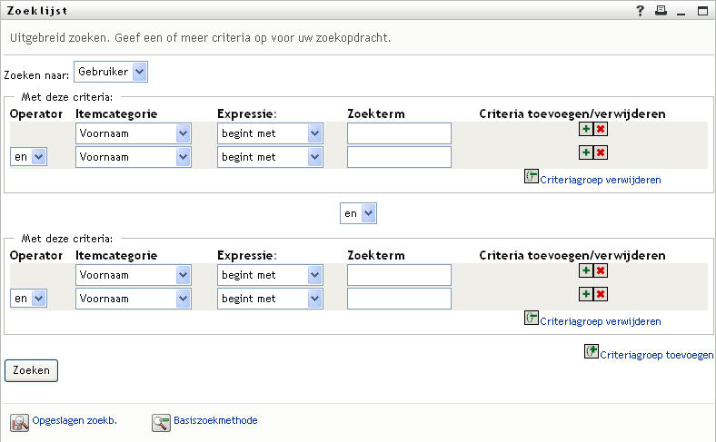The image size is (716, 442).
Task: Open the 'Basiszoekmethode' link
Action: [215, 420]
